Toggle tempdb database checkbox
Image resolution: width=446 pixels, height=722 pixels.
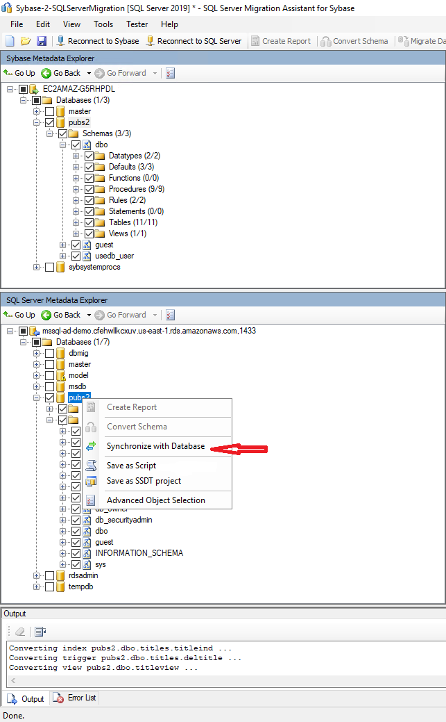click(x=50, y=586)
